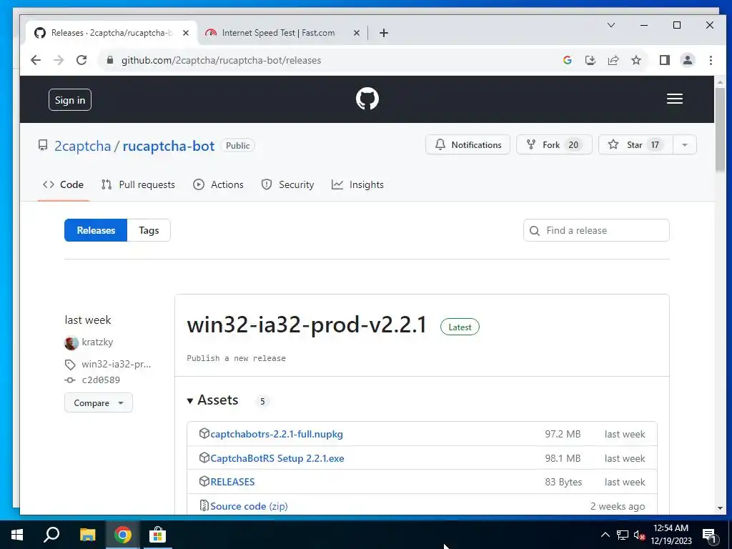
Task: Open the win32-ia32-prod-v2.2.1 release title
Action: pos(307,325)
